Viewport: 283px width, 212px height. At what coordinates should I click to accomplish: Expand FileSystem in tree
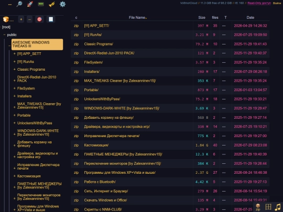(x=15, y=88)
